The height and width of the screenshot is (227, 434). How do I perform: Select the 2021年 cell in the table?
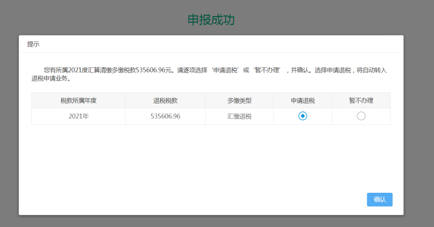point(78,116)
